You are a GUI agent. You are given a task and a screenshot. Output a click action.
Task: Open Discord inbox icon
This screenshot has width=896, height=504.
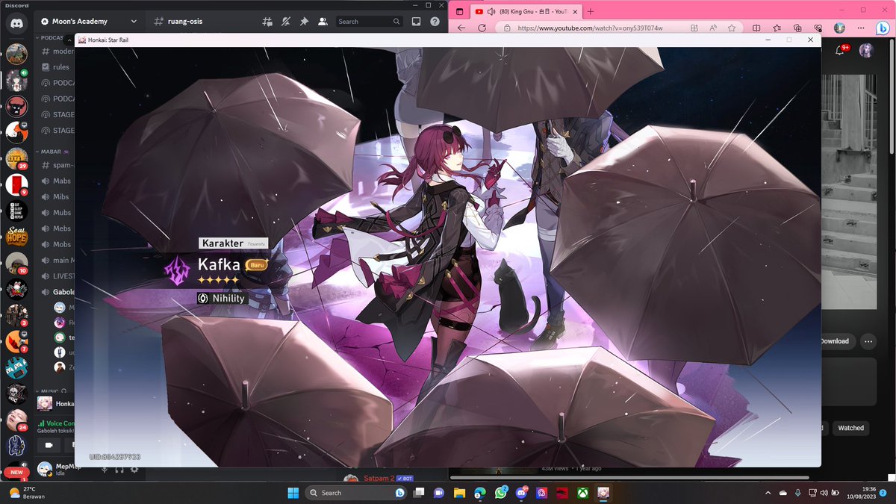point(417,22)
